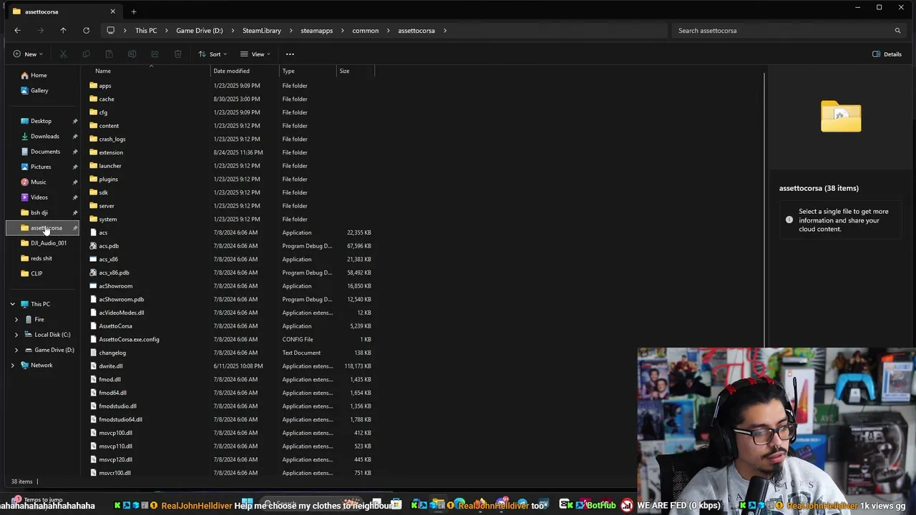The height and width of the screenshot is (515, 916).
Task: Expand chevron after This PC breadcrumb
Action: point(167,31)
